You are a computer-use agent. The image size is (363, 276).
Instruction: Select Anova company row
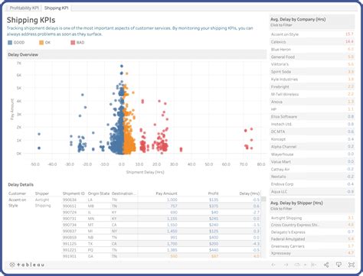(x=312, y=102)
